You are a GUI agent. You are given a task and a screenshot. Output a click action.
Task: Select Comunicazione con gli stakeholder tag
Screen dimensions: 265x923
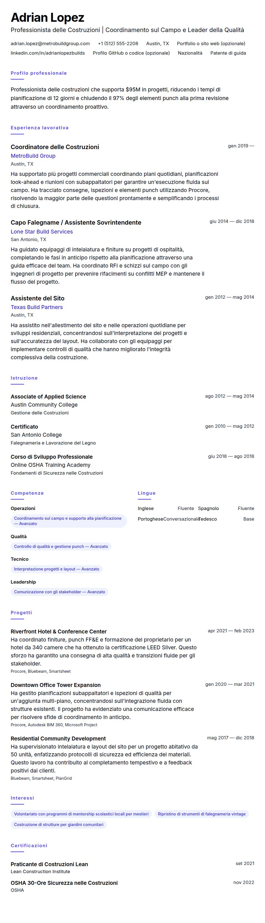59,592
